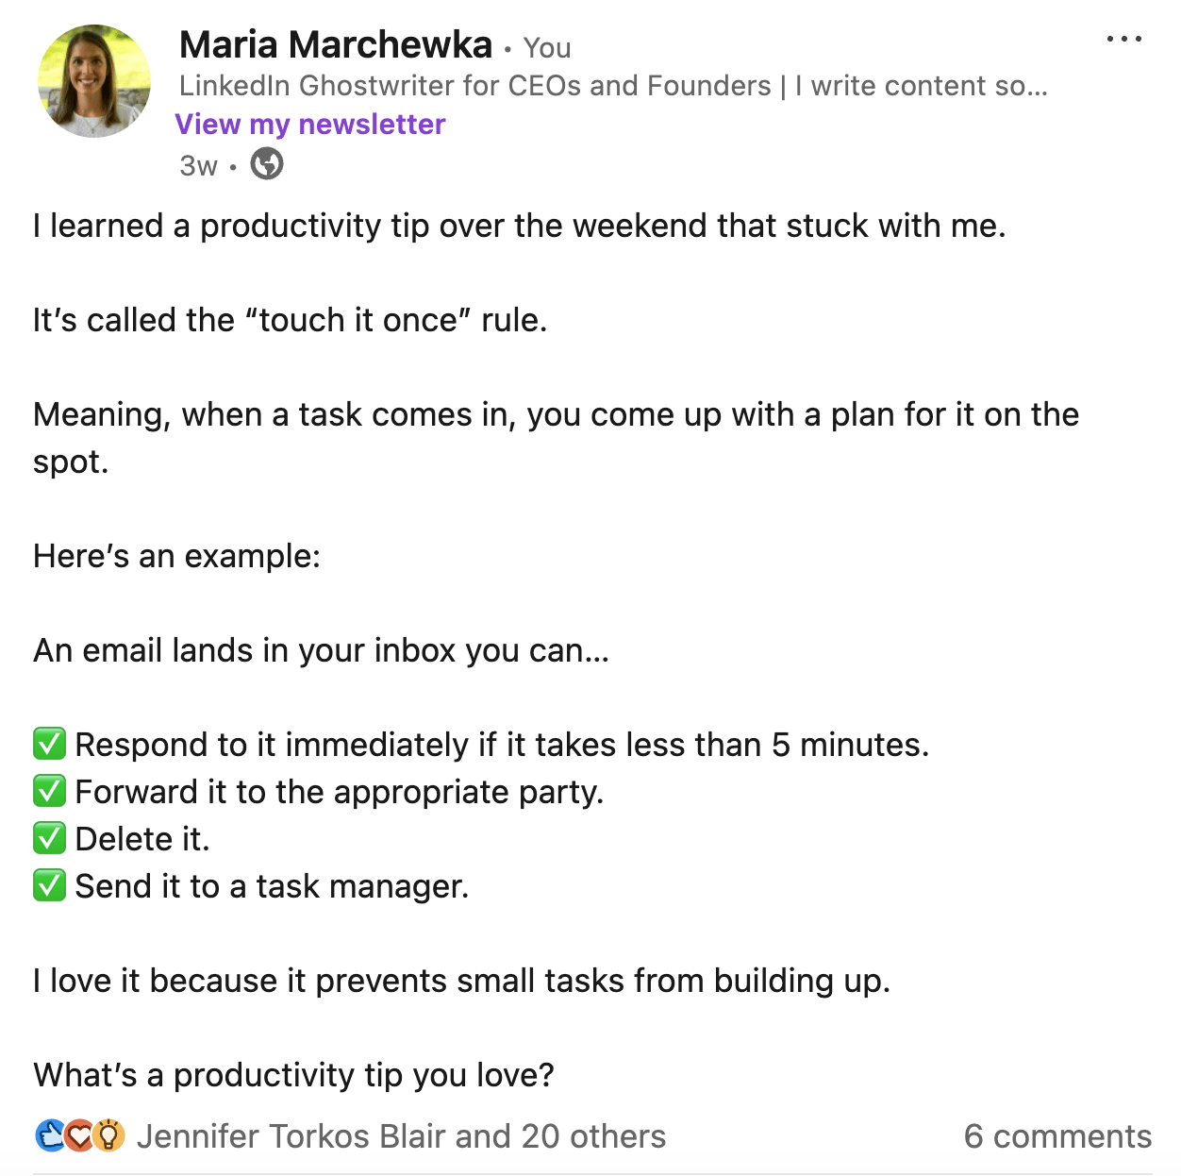Click the globe public visibility icon
The width and height of the screenshot is (1181, 1176).
(267, 164)
